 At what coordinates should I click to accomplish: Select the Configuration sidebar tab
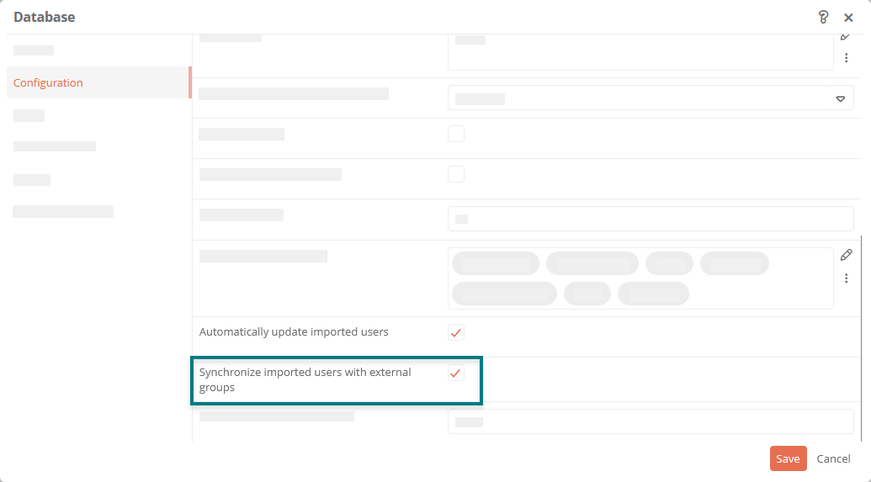click(x=98, y=82)
